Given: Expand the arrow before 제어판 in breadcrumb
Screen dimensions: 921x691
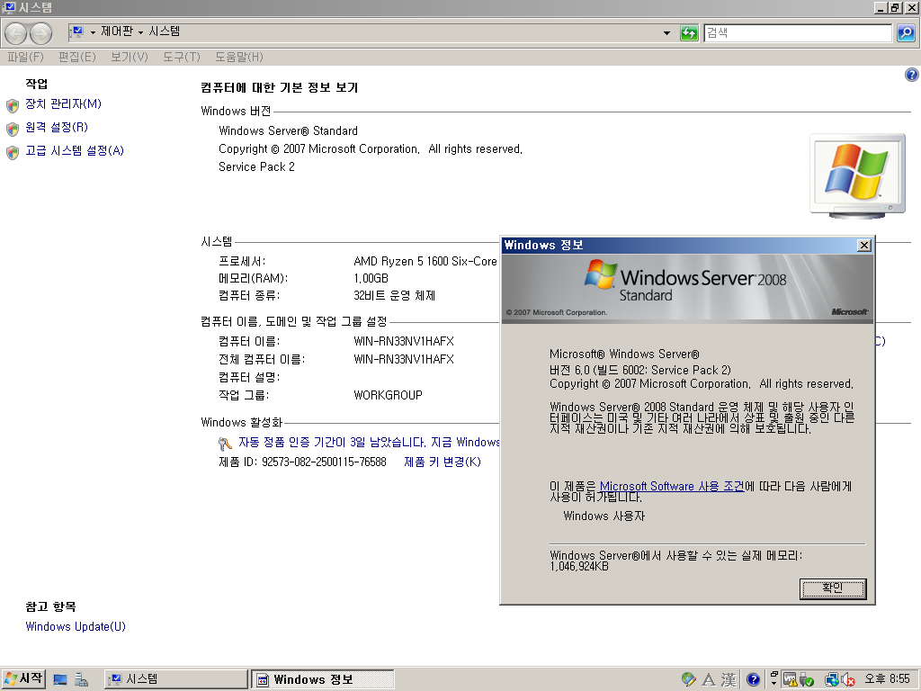Looking at the screenshot, I should 93,32.
